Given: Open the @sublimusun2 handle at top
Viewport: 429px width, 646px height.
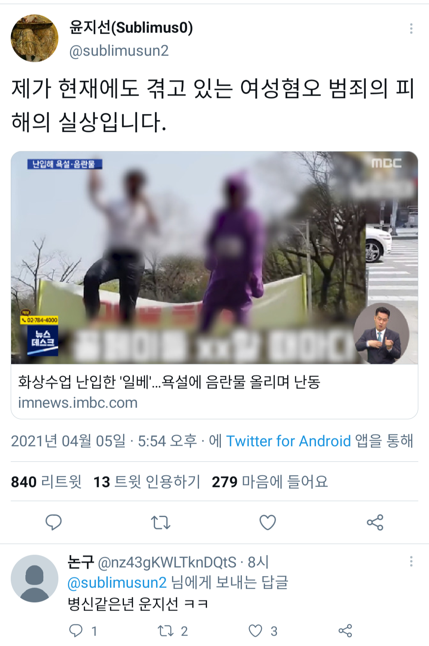Looking at the screenshot, I should click(x=119, y=50).
